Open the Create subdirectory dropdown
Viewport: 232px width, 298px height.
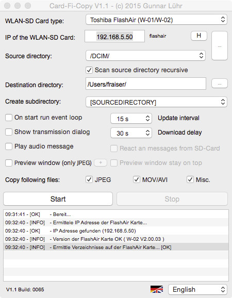point(156,102)
